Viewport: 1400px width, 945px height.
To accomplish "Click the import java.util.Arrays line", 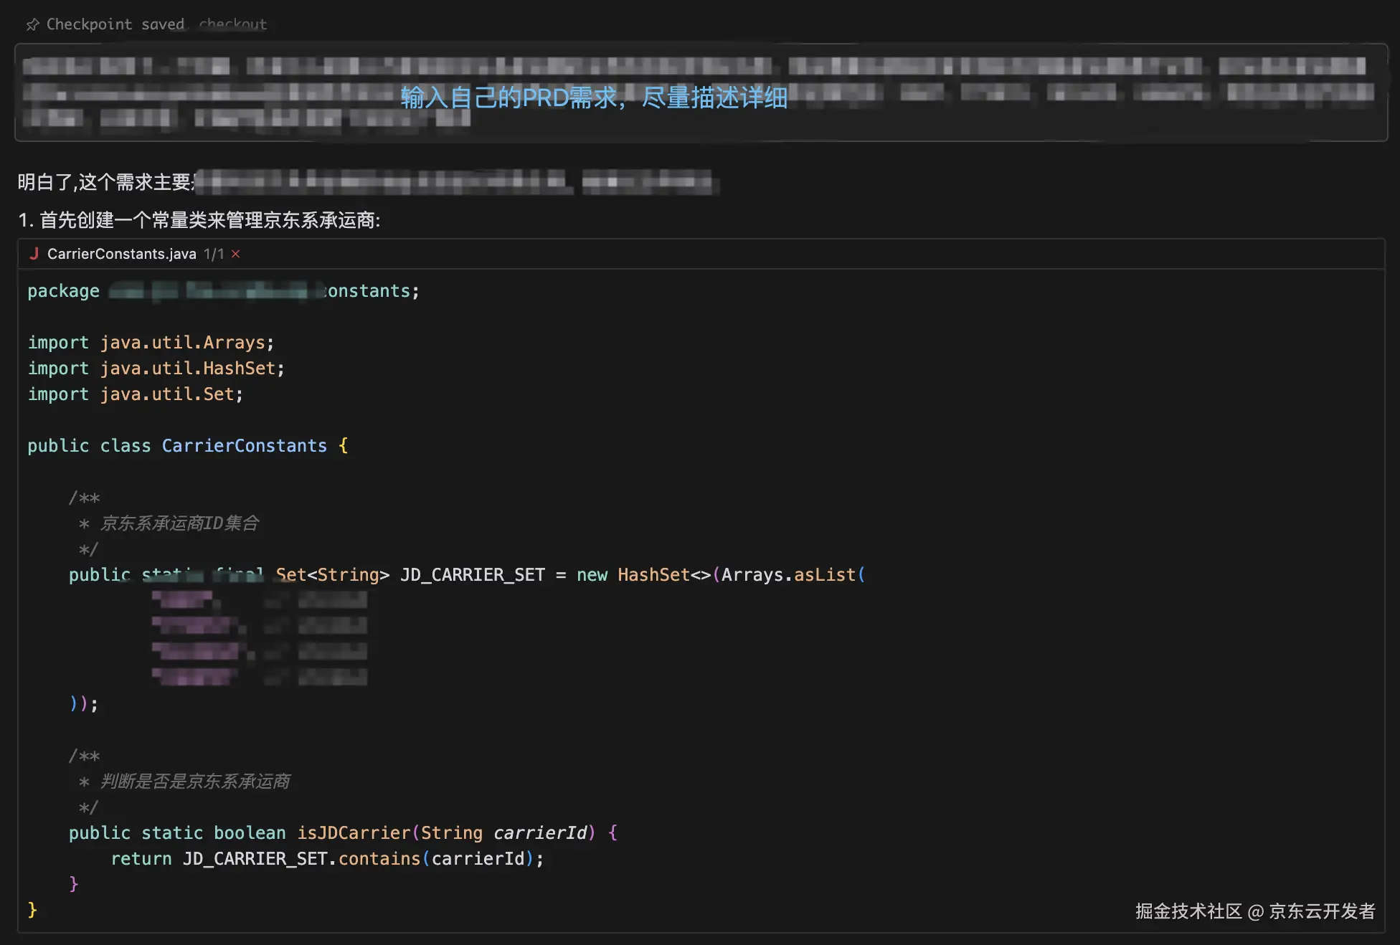I will pos(151,343).
